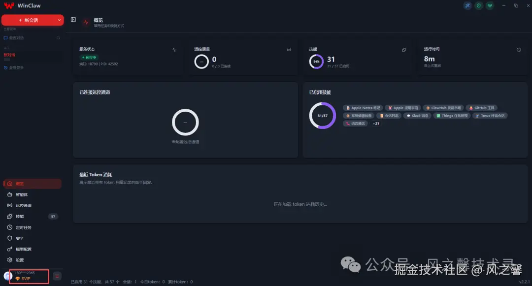Screen dimensions: 532x286
Task: Open the Apple Notes 笔记 skill chip
Action: (x=363, y=108)
